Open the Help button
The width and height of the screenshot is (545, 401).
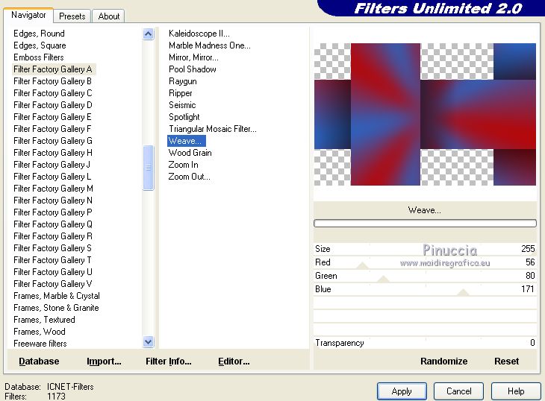[516, 391]
